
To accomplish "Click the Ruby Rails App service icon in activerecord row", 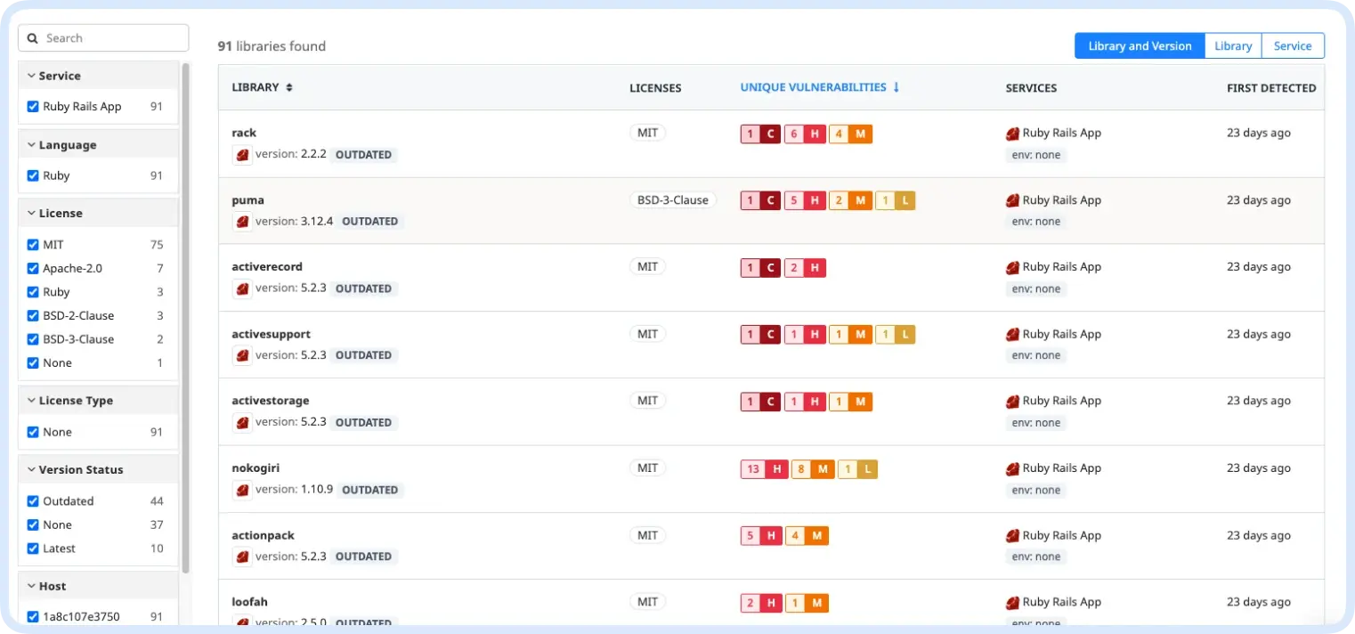I will click(x=1012, y=267).
